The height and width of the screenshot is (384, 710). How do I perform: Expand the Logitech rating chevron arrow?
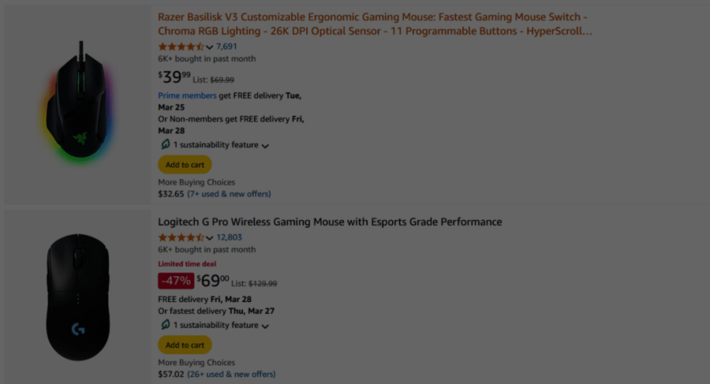210,238
